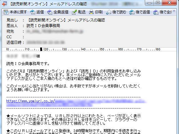179x134 pixels.
Task: Click the black ruler marker near column 20
Action: tap(41, 49)
